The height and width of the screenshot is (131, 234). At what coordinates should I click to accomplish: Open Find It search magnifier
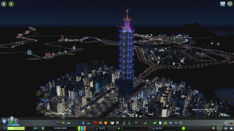181,123
